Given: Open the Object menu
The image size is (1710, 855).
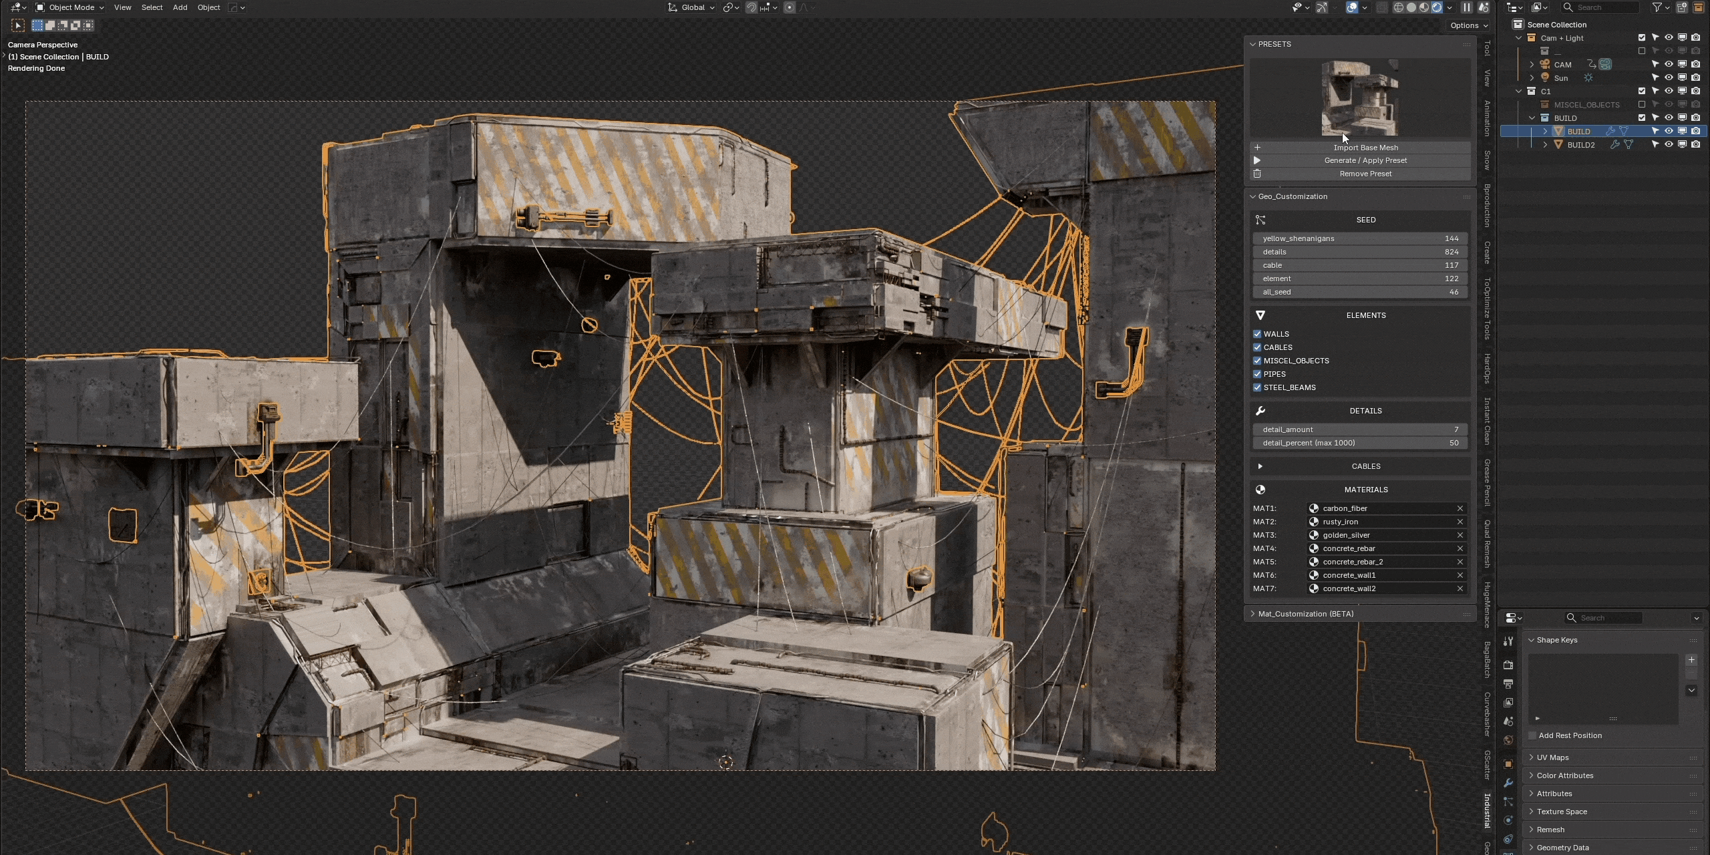Looking at the screenshot, I should point(208,7).
